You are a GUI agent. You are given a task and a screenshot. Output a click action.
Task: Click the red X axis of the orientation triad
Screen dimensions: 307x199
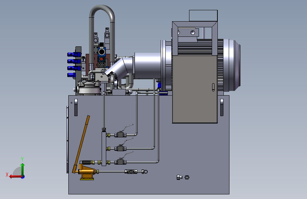(x=15, y=177)
